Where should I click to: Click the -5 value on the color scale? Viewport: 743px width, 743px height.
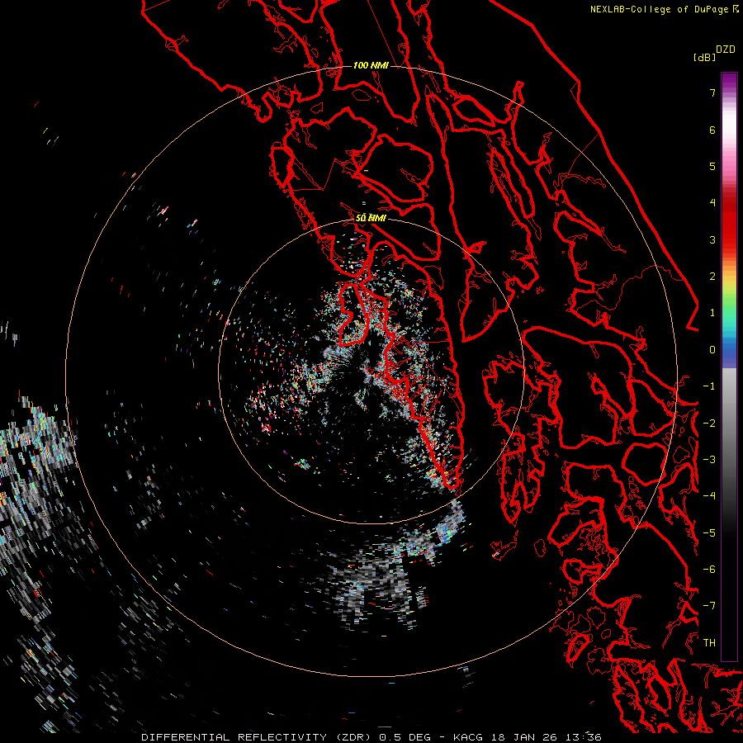709,532
